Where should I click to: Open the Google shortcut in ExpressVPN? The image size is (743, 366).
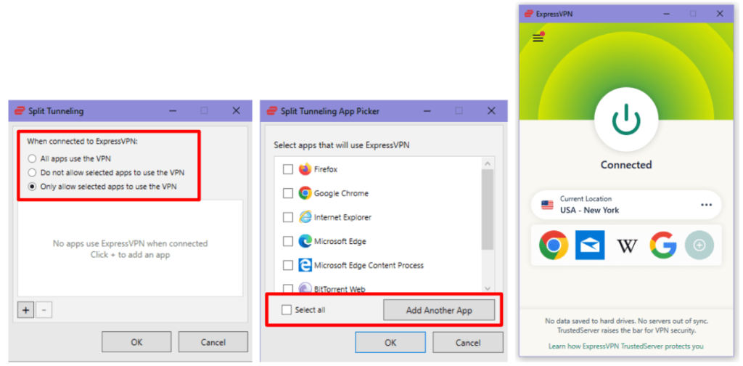pos(663,245)
